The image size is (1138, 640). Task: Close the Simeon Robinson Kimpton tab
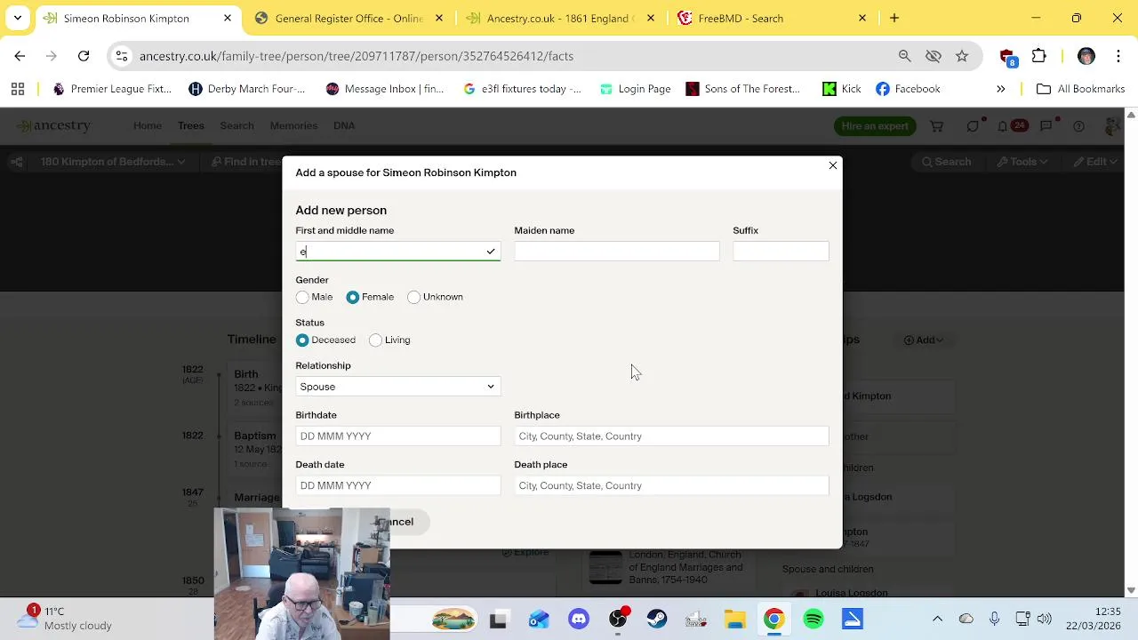click(x=228, y=18)
